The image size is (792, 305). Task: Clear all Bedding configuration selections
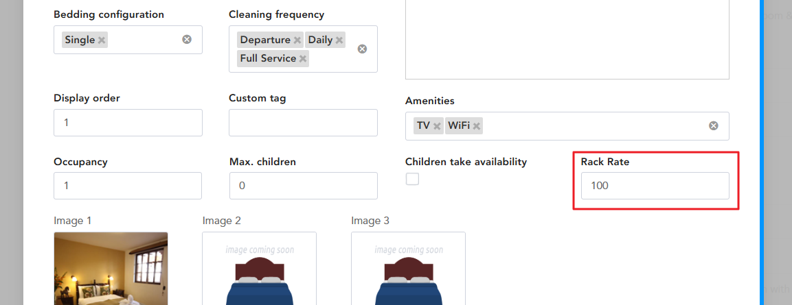click(187, 39)
